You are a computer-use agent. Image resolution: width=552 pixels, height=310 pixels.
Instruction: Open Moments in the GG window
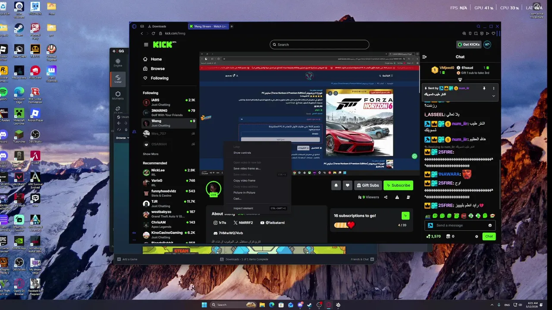(x=118, y=96)
